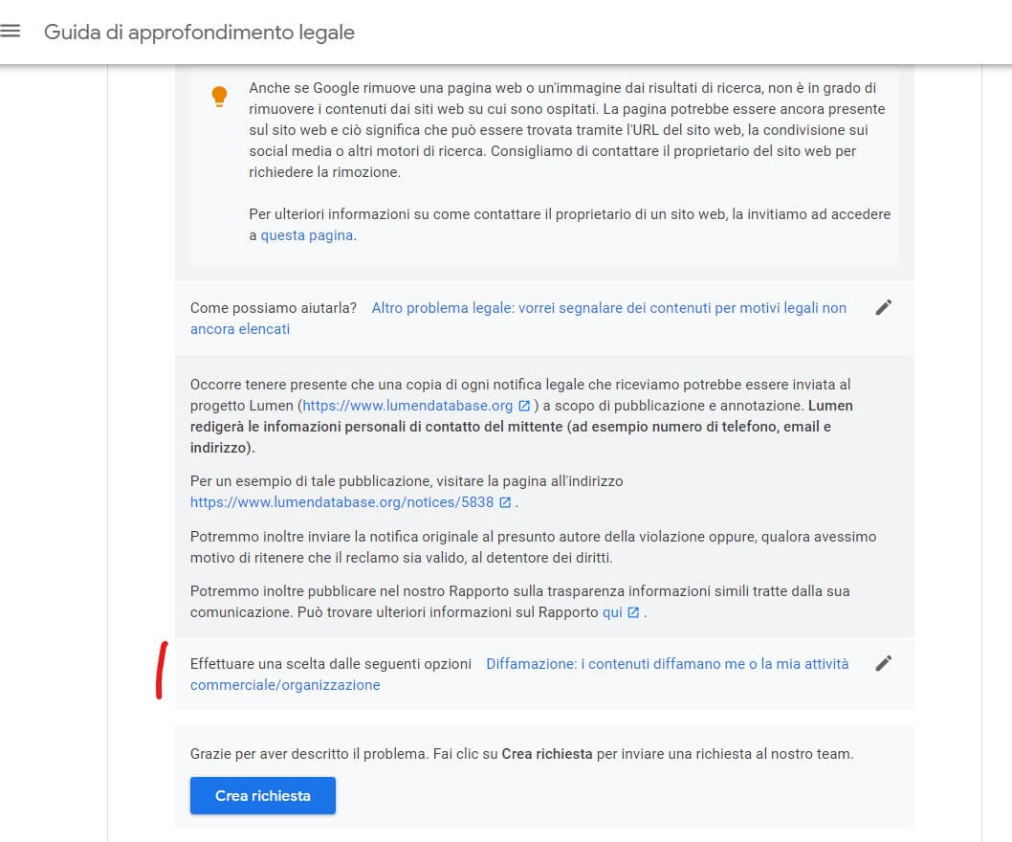Image resolution: width=1012 pixels, height=842 pixels.
Task: Click 'Effettuare una scelta dalle seguenti opzioni' label
Action: (331, 664)
